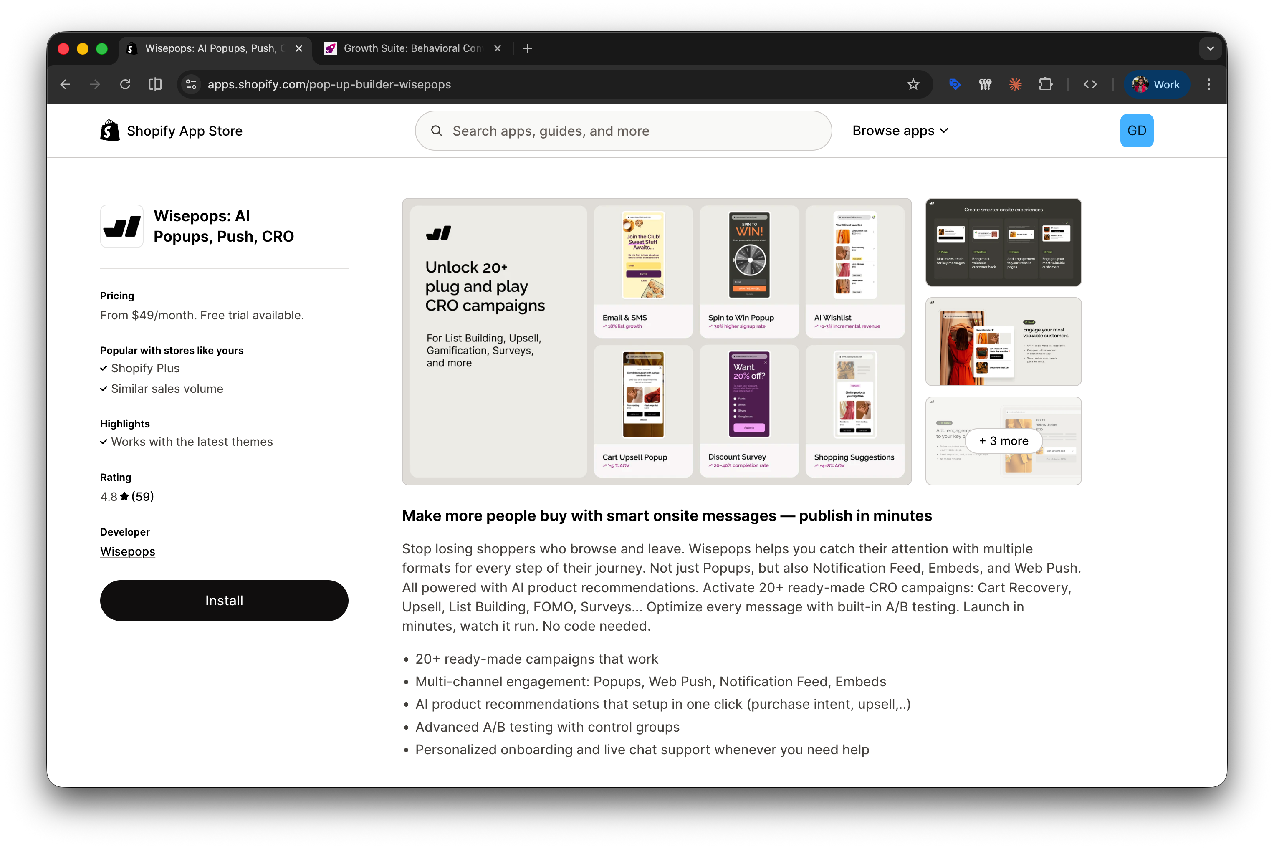Open the Wisepops developer link
This screenshot has width=1274, height=849.
(128, 551)
